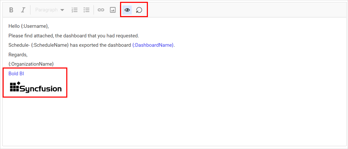Toggle bold formatting in the toolbar
Viewport: 348px width, 149px height.
click(x=11, y=10)
